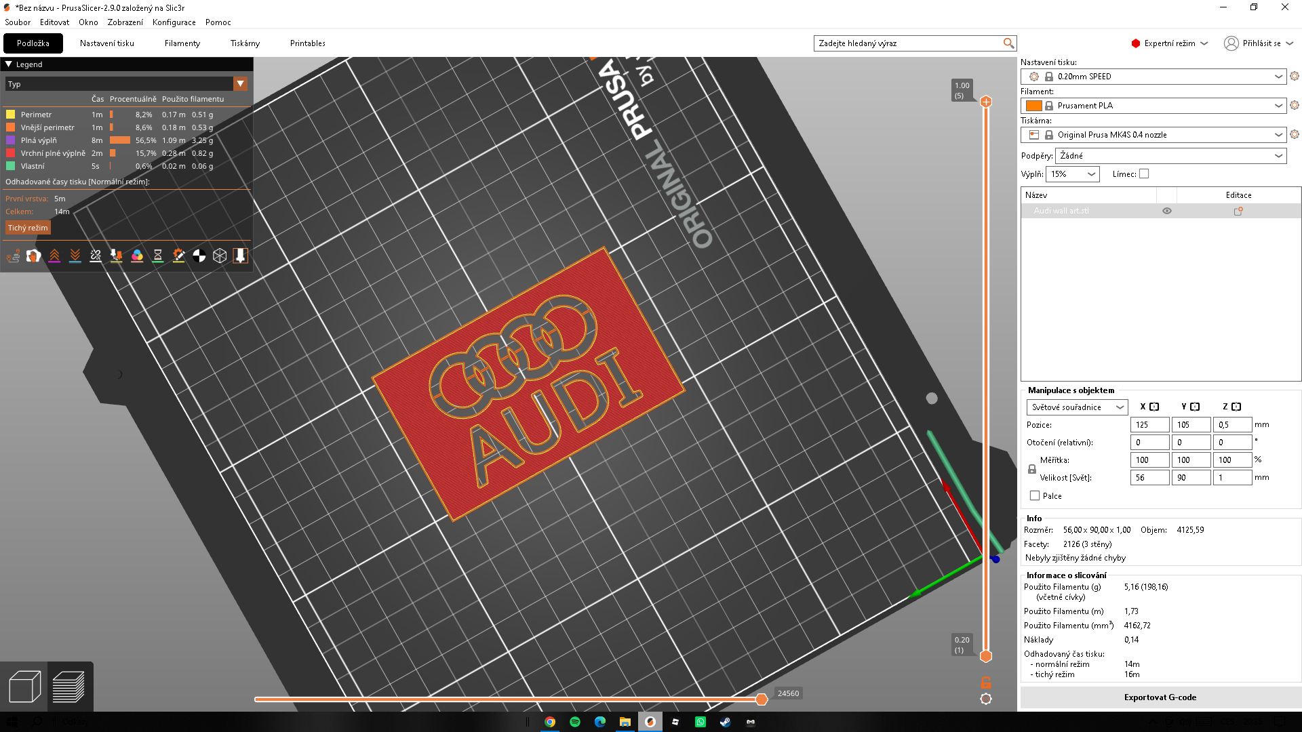1302x732 pixels.
Task: Toggle shells wireframe cube icon
Action: pos(220,256)
